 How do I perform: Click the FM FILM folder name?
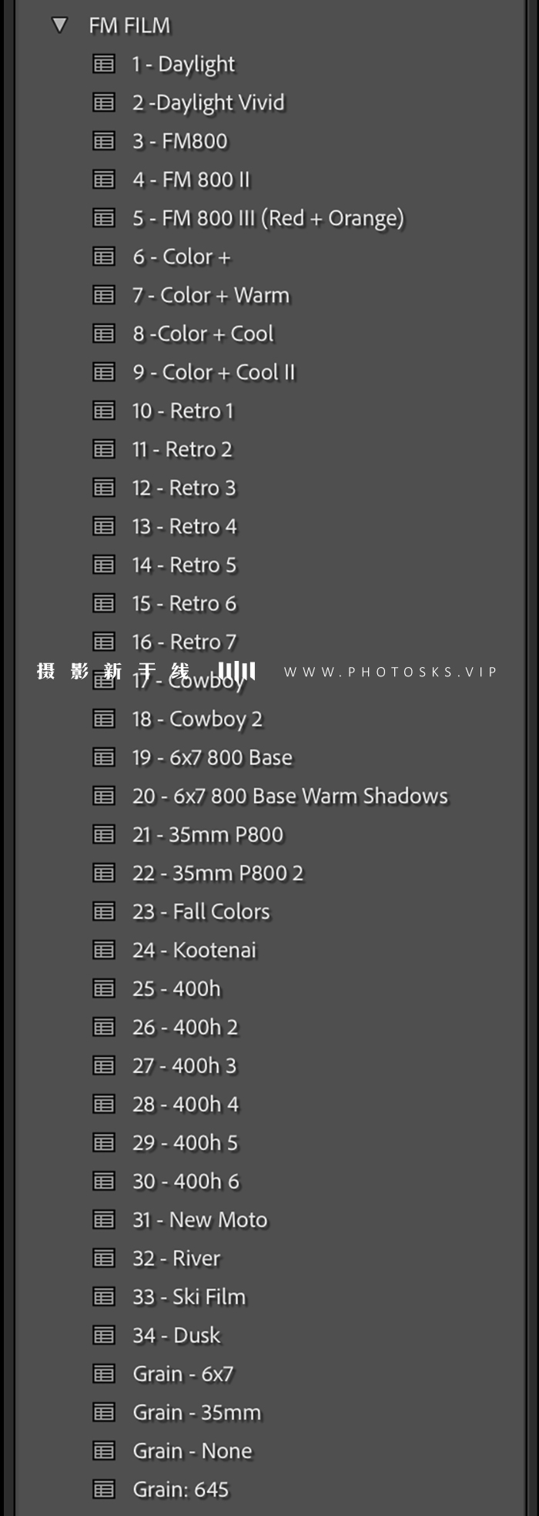(x=129, y=25)
